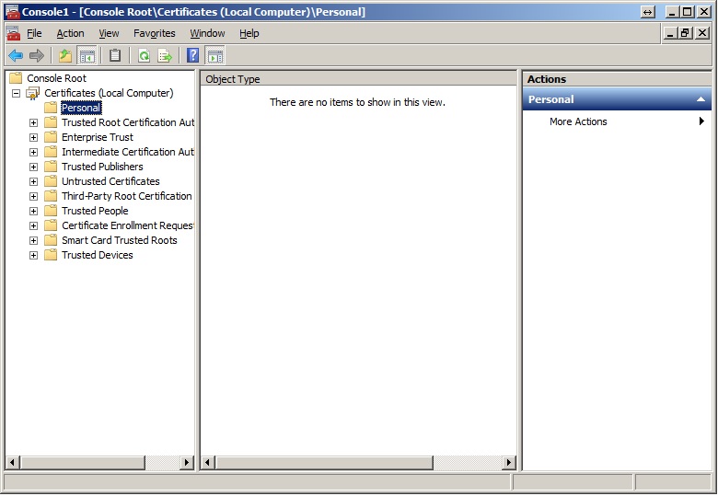
Task: Open the Action menu
Action: [70, 33]
